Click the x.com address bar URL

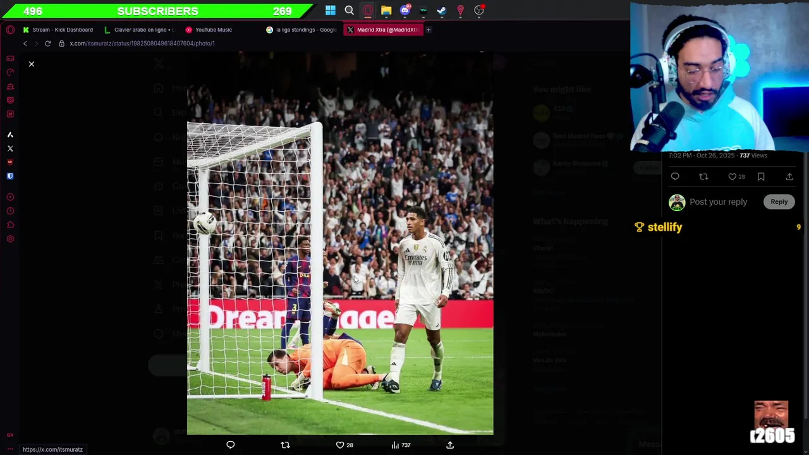[x=142, y=44]
